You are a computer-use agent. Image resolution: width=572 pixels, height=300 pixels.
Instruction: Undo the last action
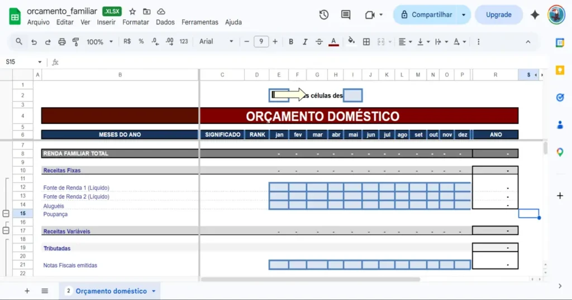tap(34, 42)
